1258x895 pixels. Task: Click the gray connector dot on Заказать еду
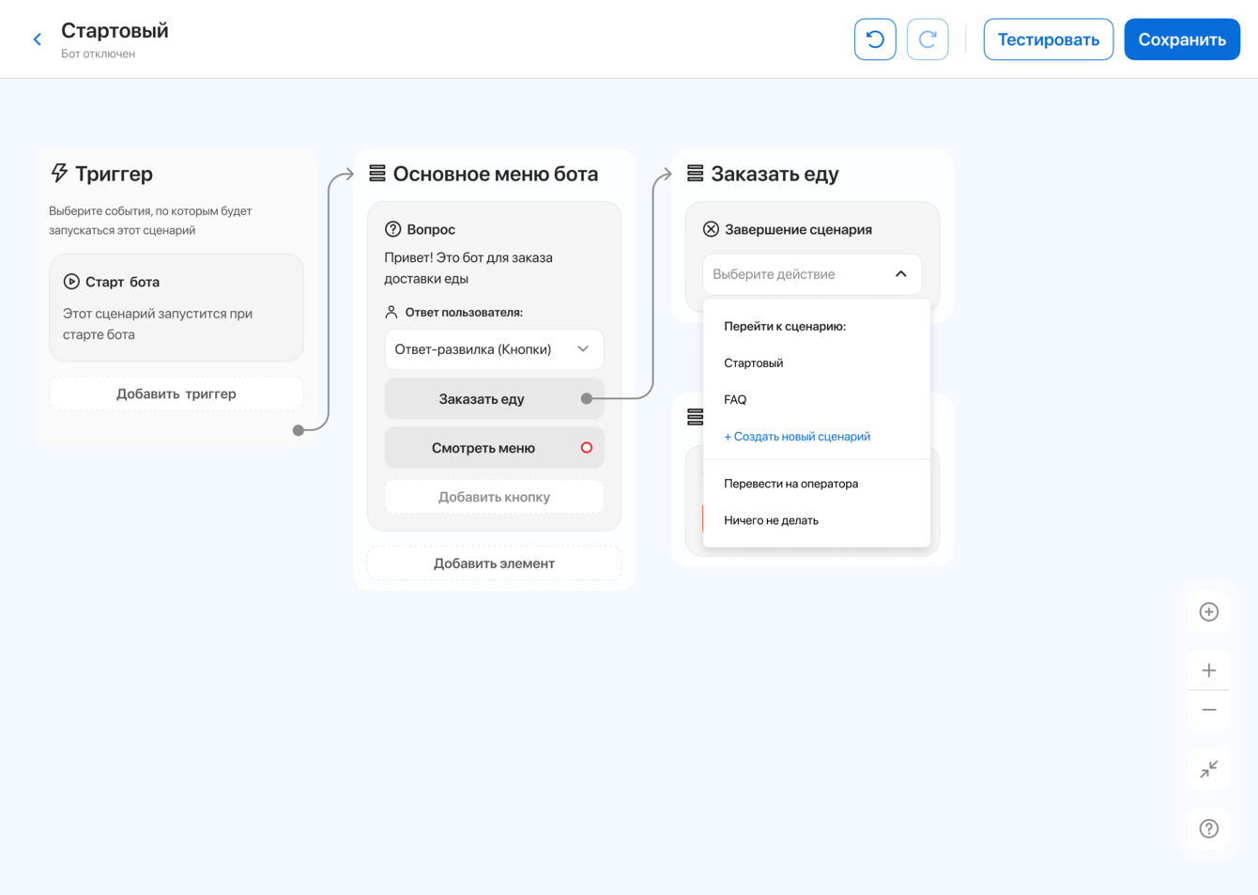click(587, 399)
